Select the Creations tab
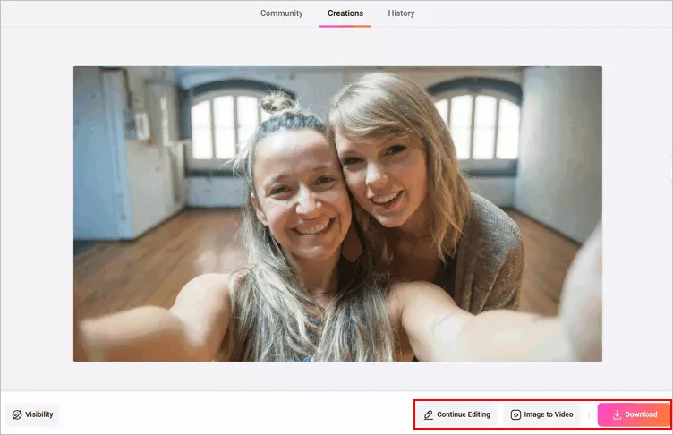Viewport: 673px width, 435px height. coord(345,13)
